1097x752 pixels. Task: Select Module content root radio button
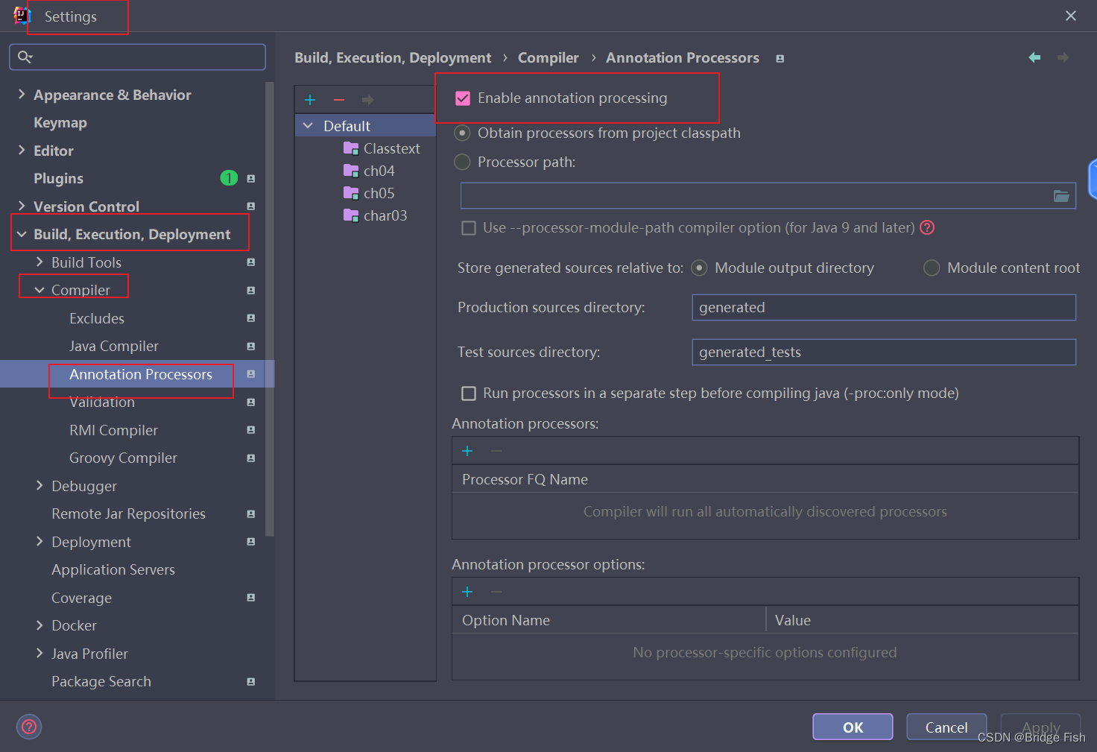[x=931, y=268]
